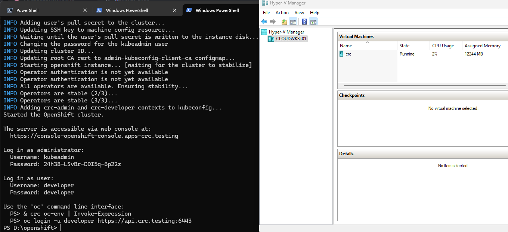
Task: Click 'Password: developer' line in terminal
Action: point(42,193)
